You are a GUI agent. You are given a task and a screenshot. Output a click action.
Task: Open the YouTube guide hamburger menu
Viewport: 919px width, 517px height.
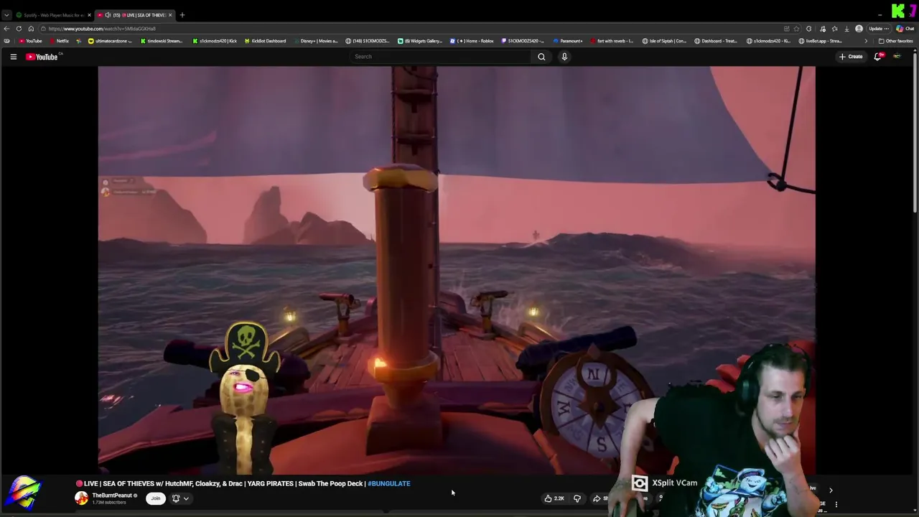[x=13, y=57]
